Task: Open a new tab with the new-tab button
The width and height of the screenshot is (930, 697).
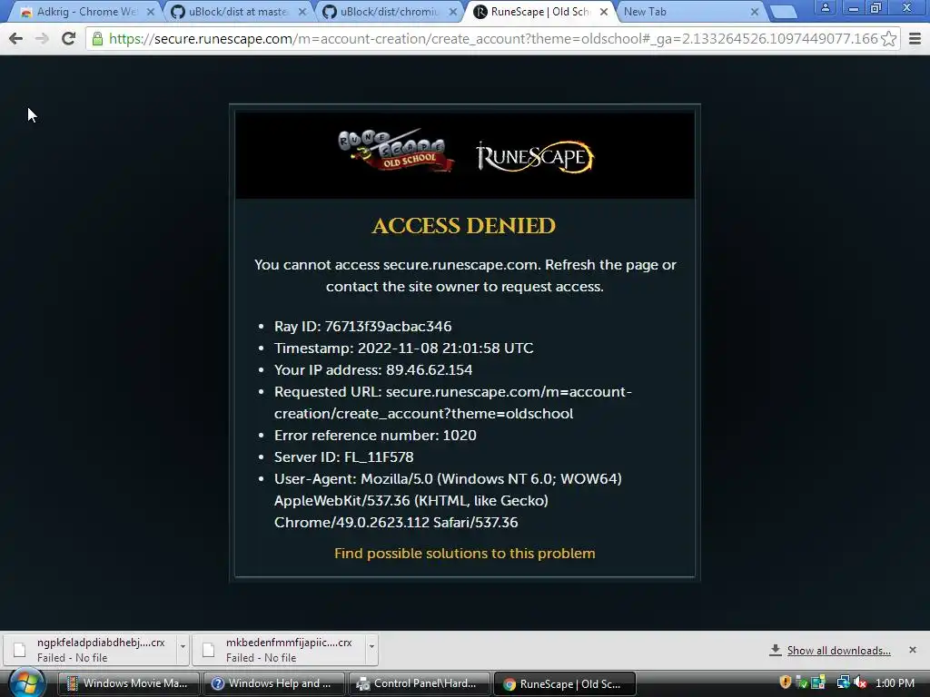Action: [x=783, y=12]
